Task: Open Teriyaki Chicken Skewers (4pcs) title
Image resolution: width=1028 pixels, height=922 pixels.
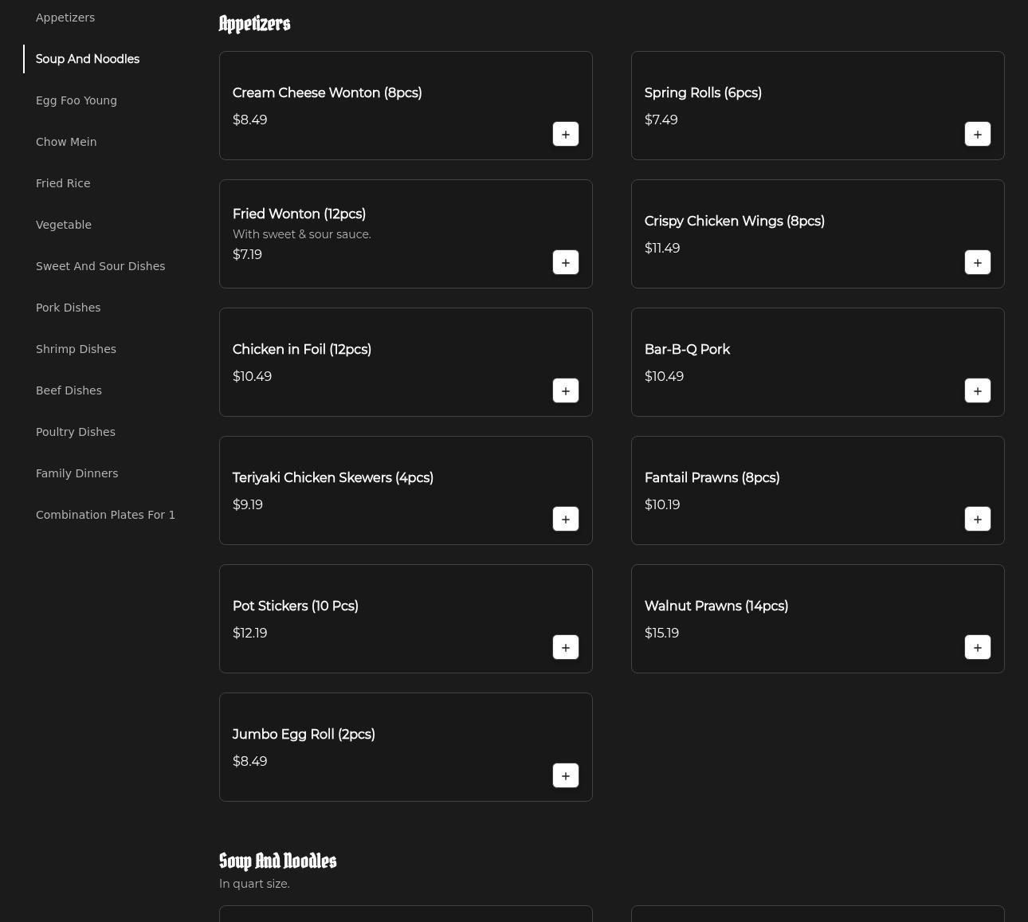Action: pos(333,478)
